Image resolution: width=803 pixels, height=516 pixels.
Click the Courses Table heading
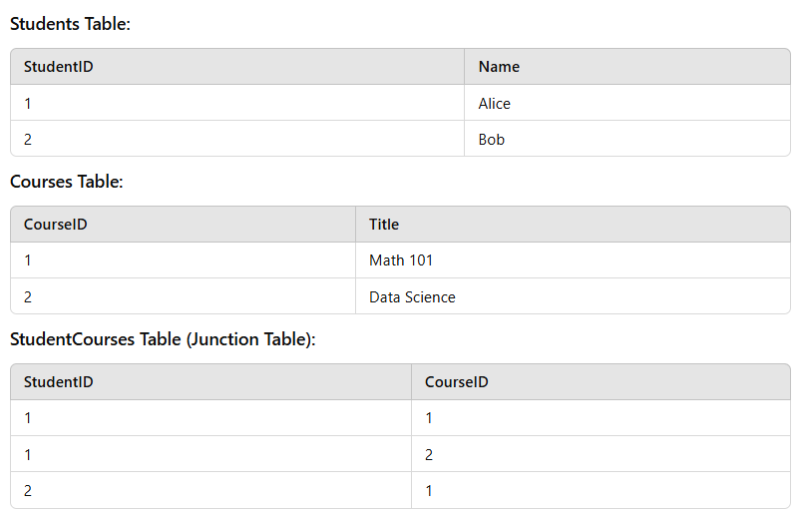coord(67,182)
